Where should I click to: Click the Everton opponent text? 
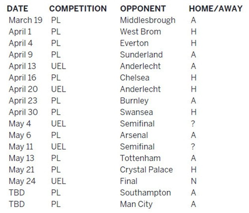[x=134, y=43]
